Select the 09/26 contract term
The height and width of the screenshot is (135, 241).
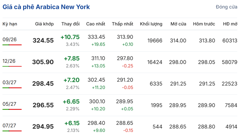10,39
